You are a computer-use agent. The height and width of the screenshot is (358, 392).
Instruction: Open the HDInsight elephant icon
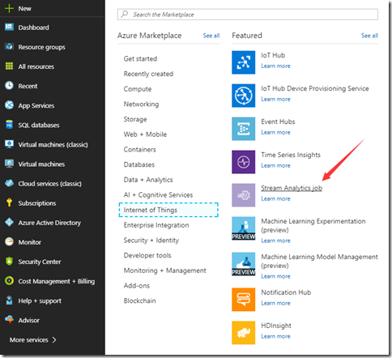pos(243,333)
